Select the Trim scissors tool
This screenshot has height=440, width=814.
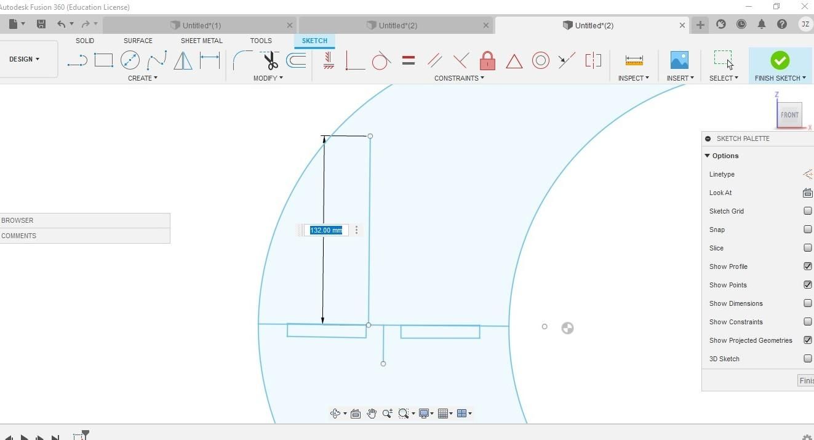pos(269,60)
